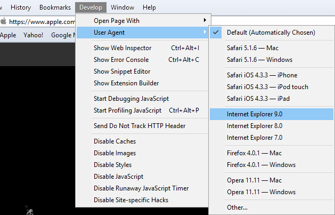Click the apple.com address field
The width and height of the screenshot is (335, 215).
coord(43,22)
